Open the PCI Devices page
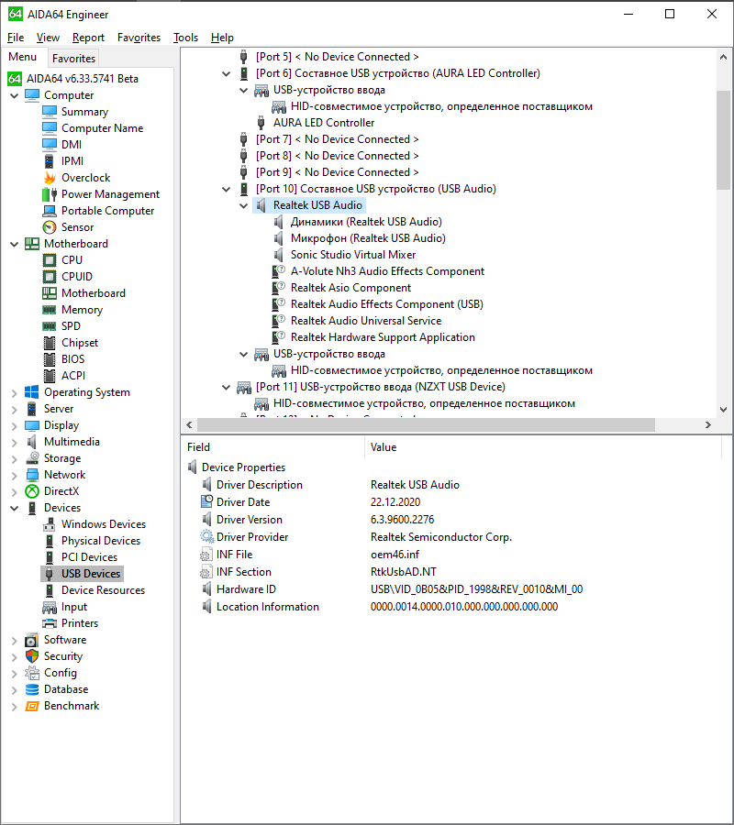This screenshot has width=734, height=825. (x=90, y=557)
